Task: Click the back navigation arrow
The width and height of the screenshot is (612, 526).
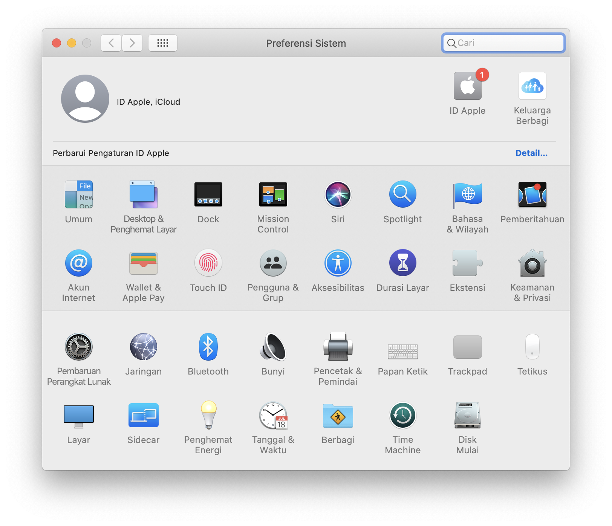Action: 111,43
